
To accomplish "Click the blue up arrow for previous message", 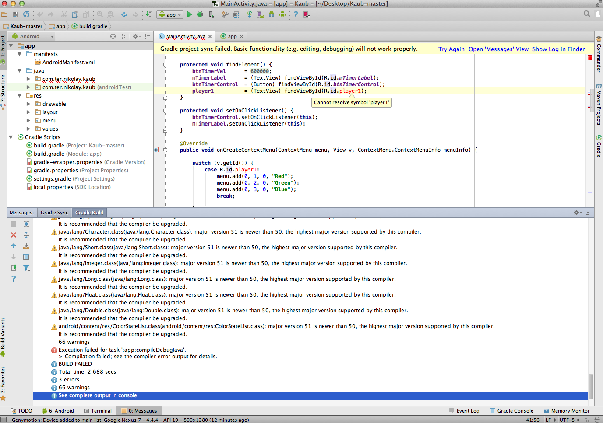I will [14, 246].
